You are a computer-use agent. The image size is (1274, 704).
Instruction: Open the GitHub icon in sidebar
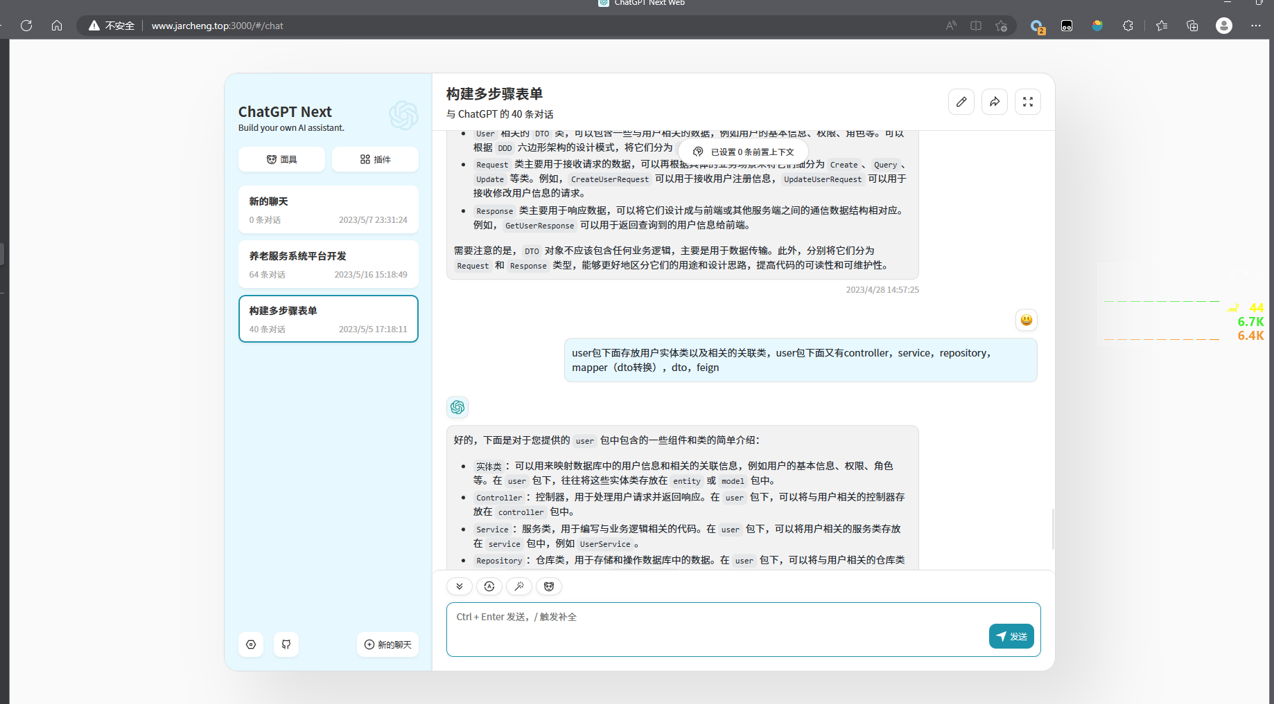coord(286,644)
